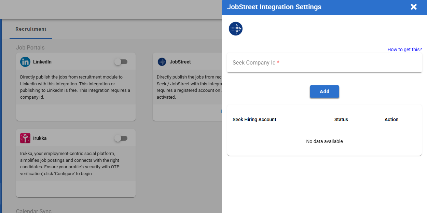Click the Action column header

point(391,119)
